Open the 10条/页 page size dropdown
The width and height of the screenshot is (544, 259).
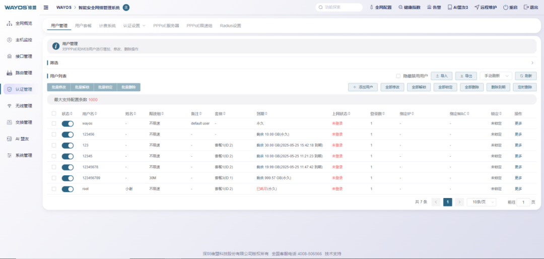pyautogui.click(x=482, y=202)
